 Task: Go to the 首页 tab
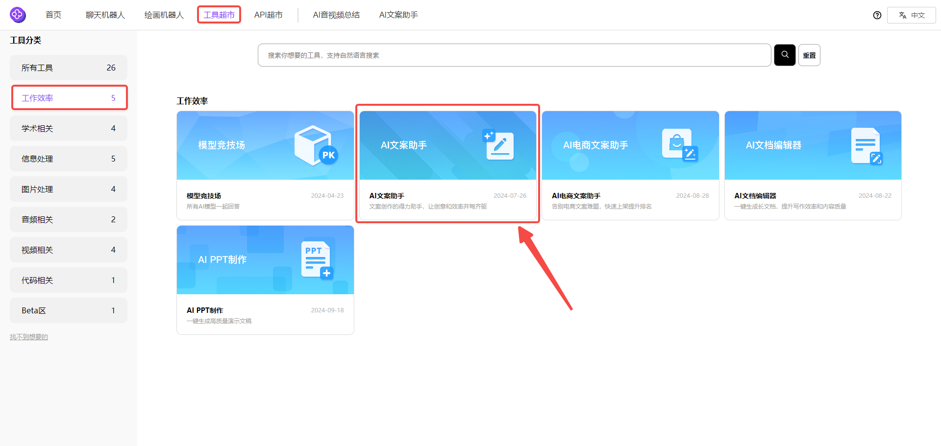[x=53, y=15]
